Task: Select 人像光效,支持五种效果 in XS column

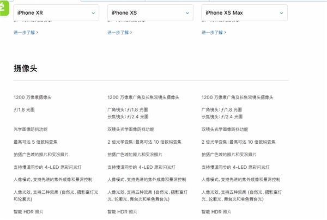Action: coord(130,192)
